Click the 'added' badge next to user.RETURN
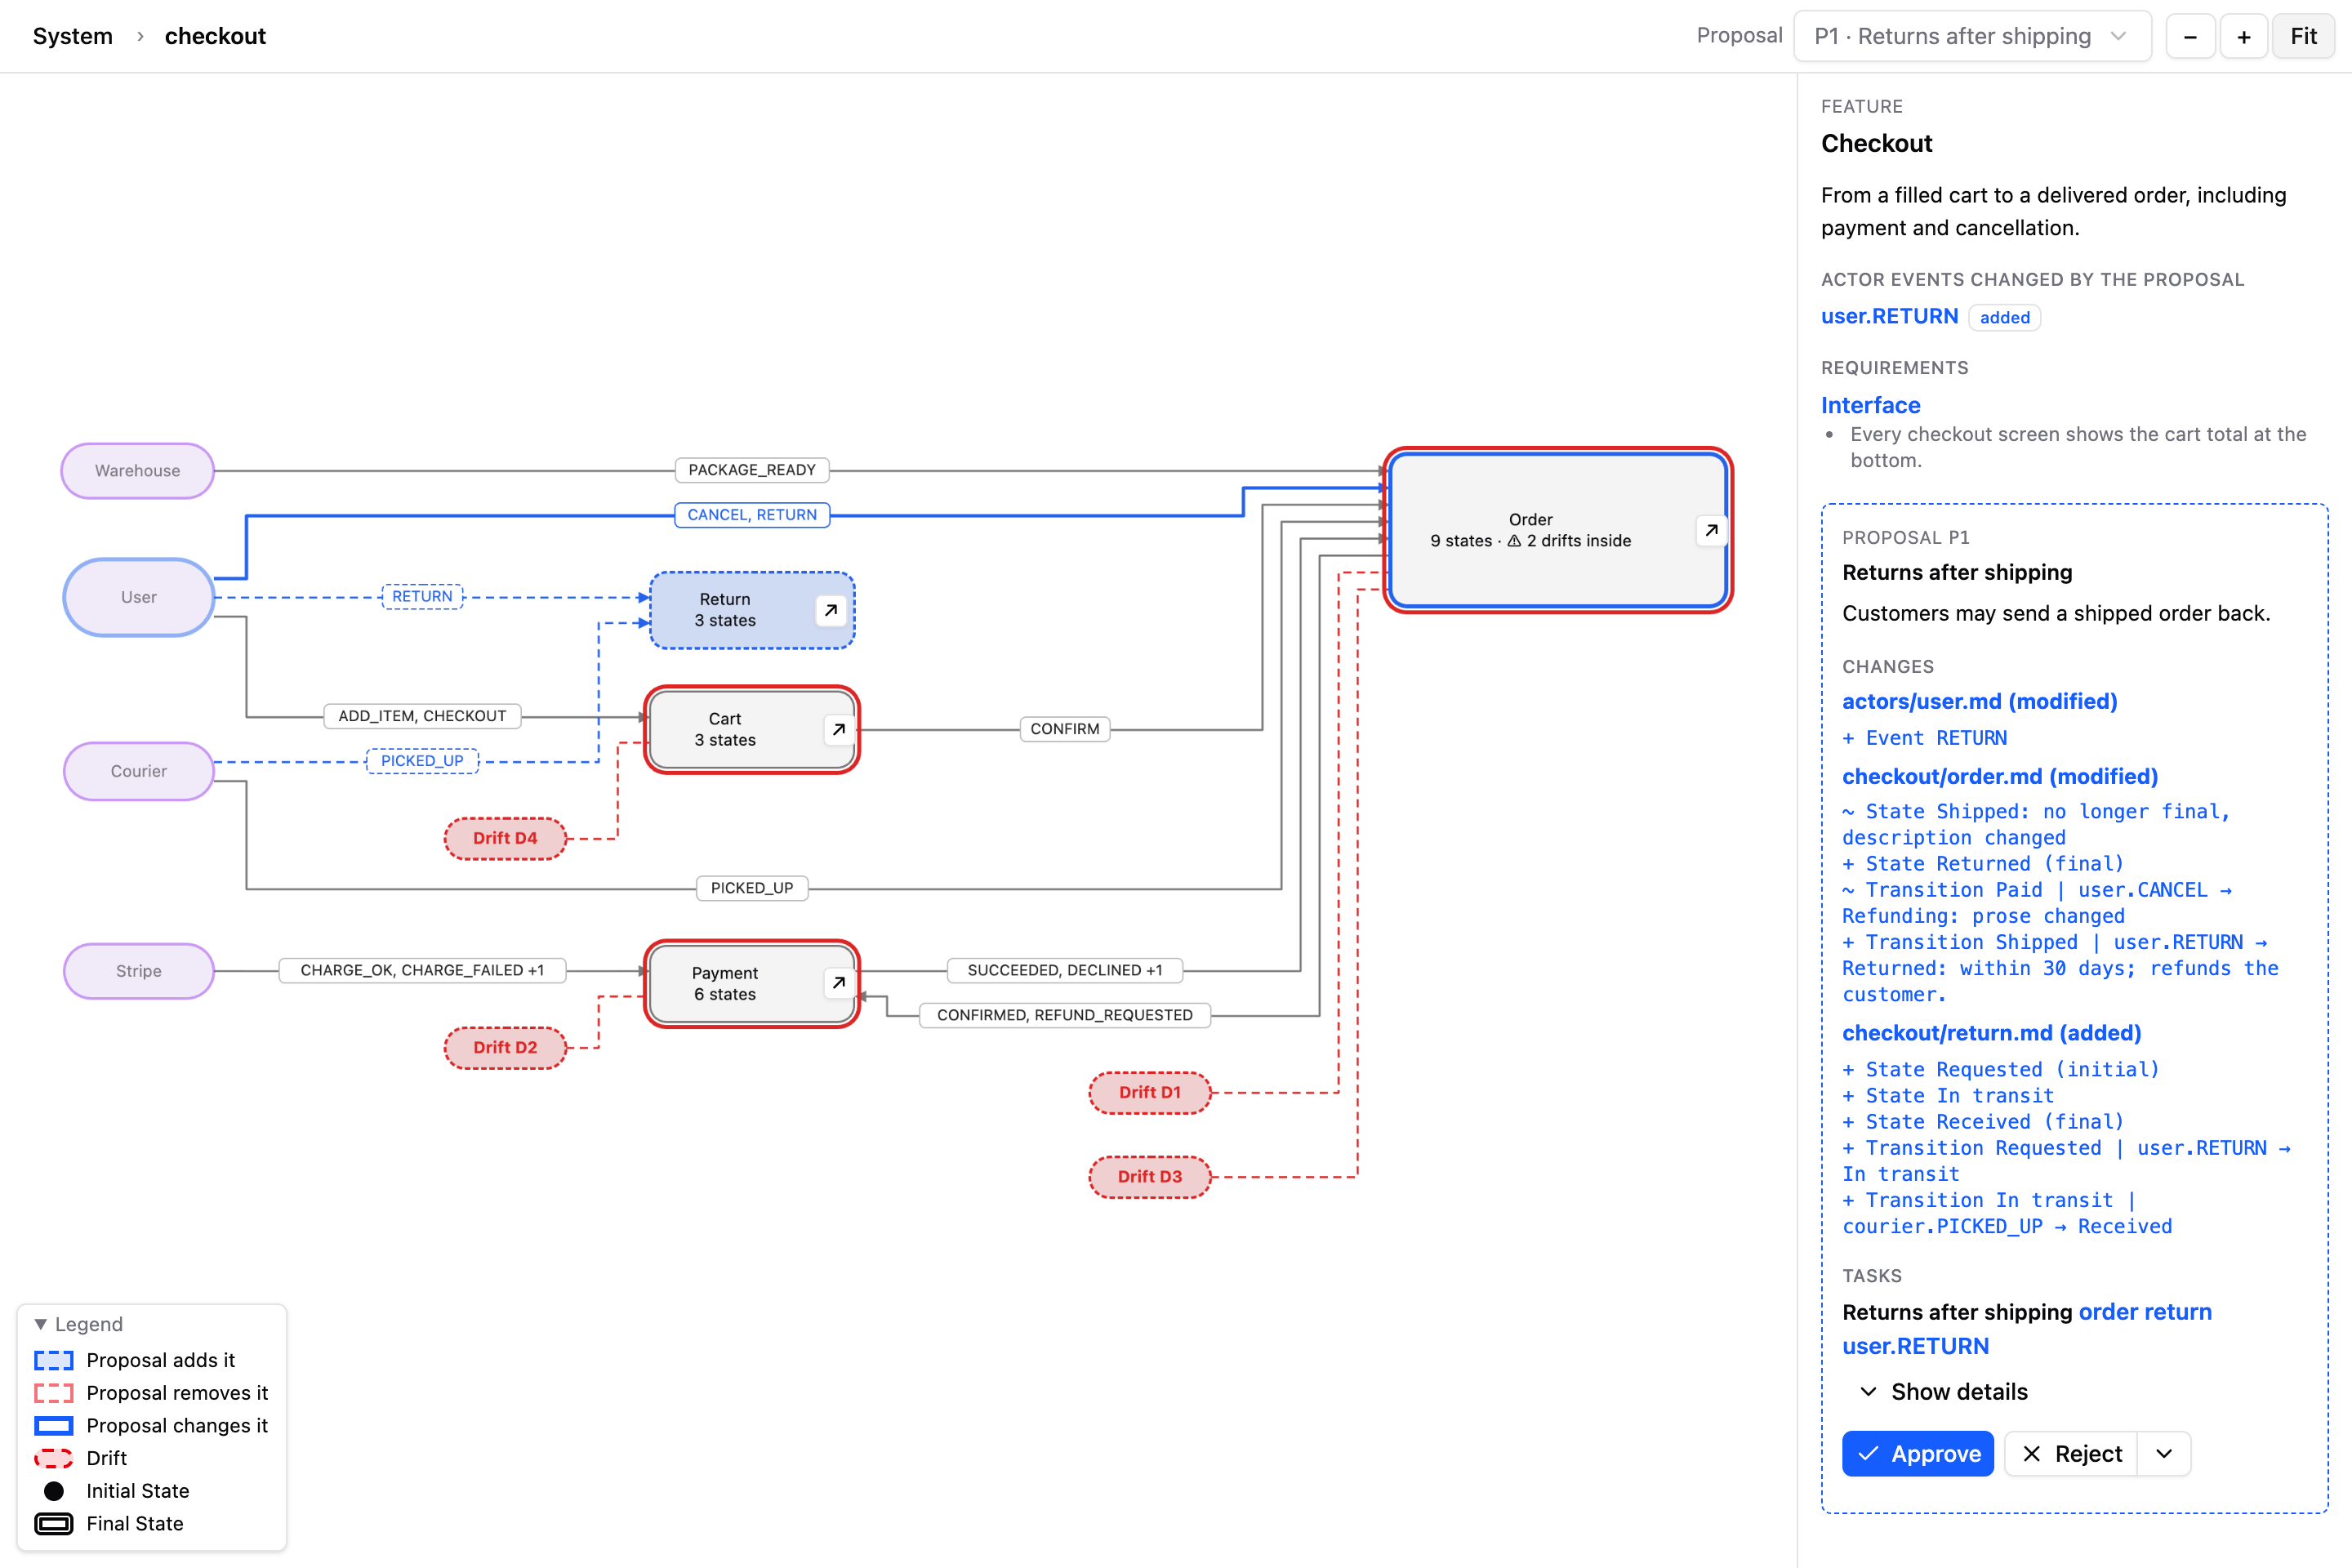 (2004, 317)
